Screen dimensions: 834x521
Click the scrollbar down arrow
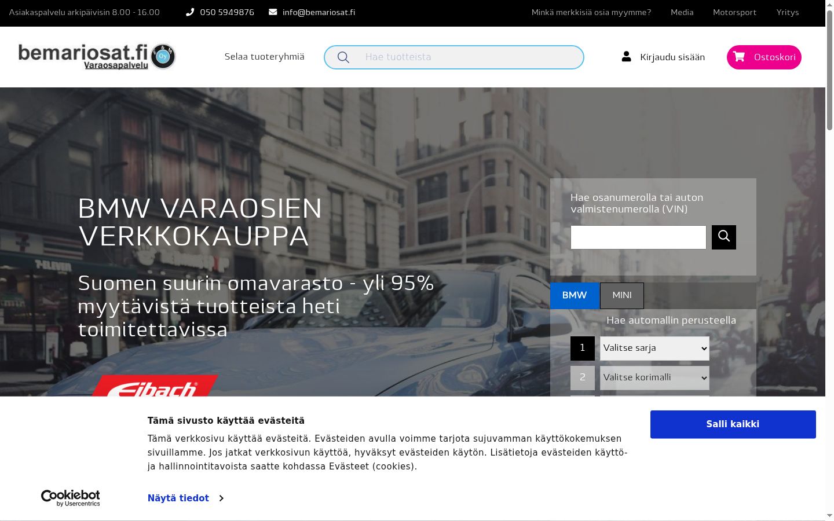coord(829,515)
